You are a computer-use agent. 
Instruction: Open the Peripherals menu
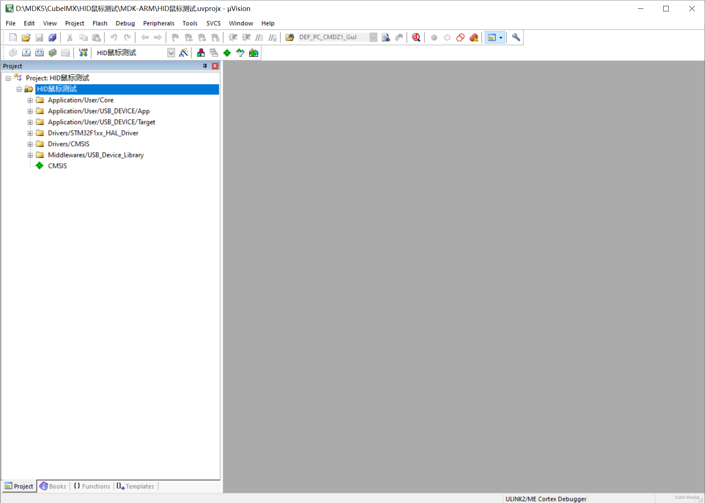click(x=158, y=23)
